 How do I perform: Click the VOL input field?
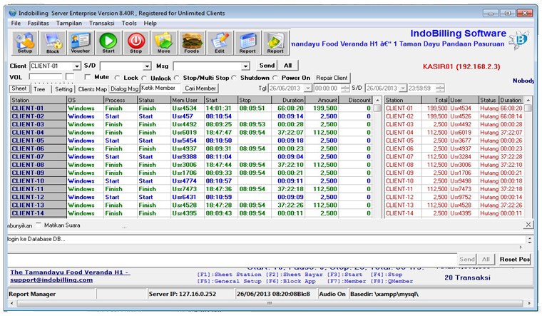(x=46, y=76)
